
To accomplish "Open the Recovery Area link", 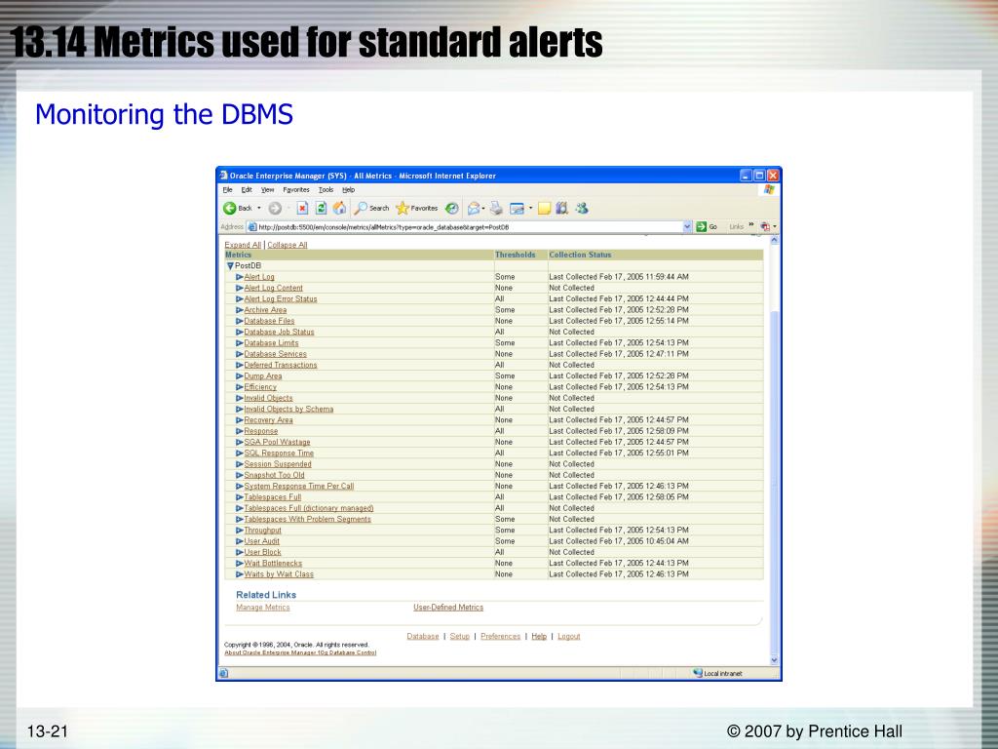I will [268, 420].
